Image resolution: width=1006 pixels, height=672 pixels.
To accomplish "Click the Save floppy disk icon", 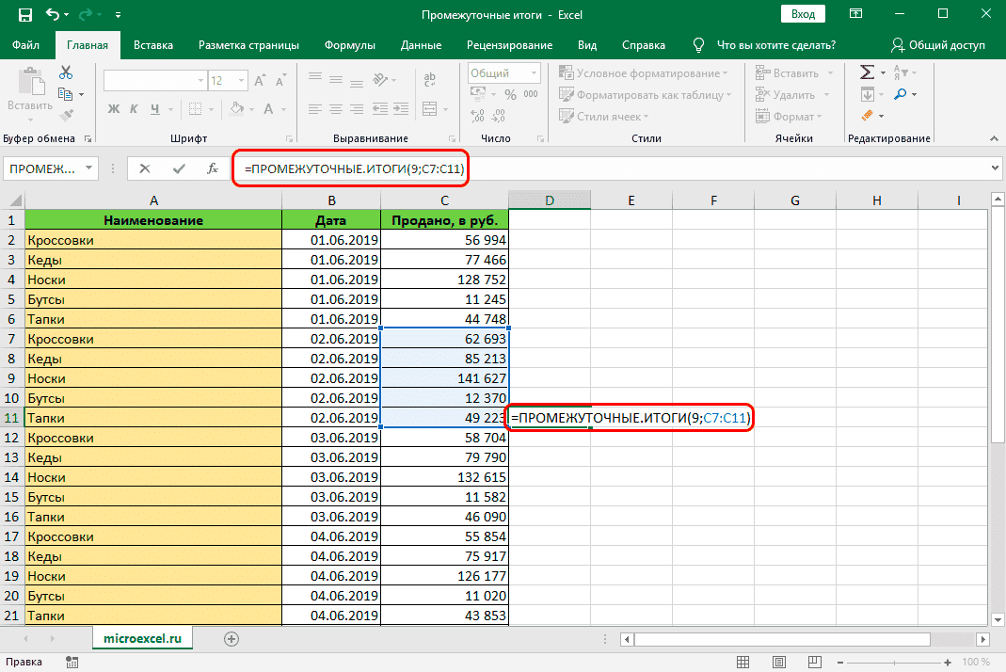I will pyautogui.click(x=24, y=15).
